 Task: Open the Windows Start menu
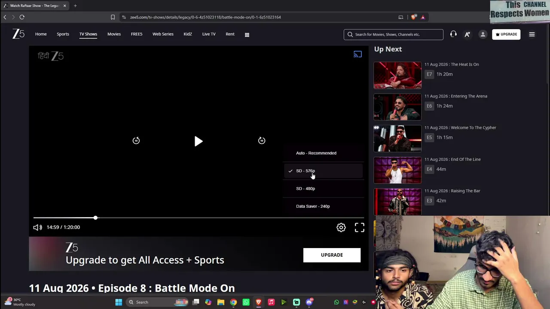[119, 302]
